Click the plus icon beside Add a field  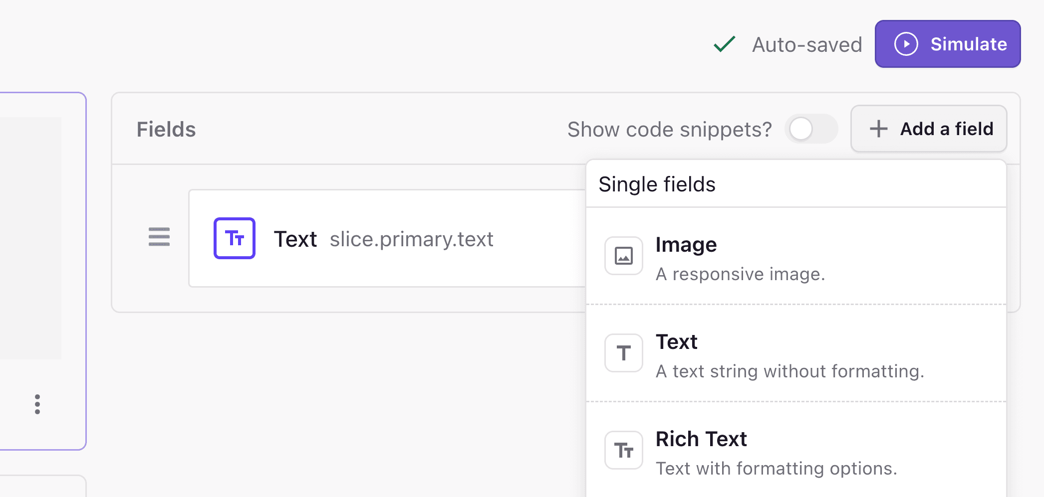[x=878, y=129]
